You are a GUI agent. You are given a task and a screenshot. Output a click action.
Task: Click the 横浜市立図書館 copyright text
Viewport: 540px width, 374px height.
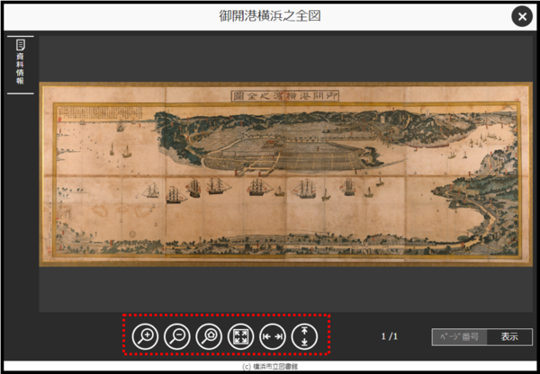pyautogui.click(x=270, y=368)
